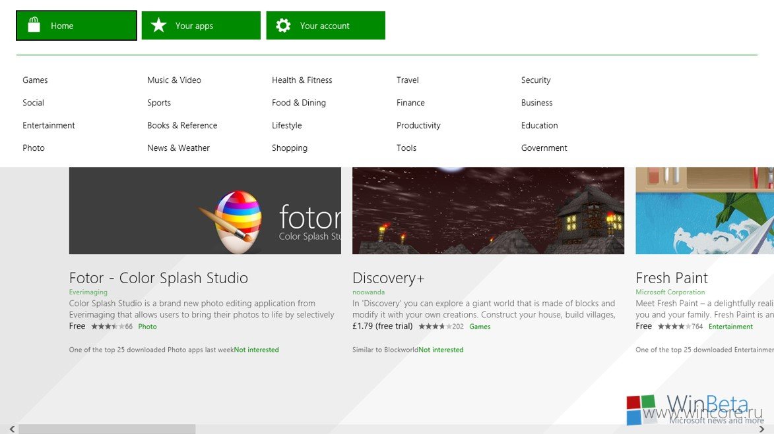Click the gear icon for Your account

[283, 26]
